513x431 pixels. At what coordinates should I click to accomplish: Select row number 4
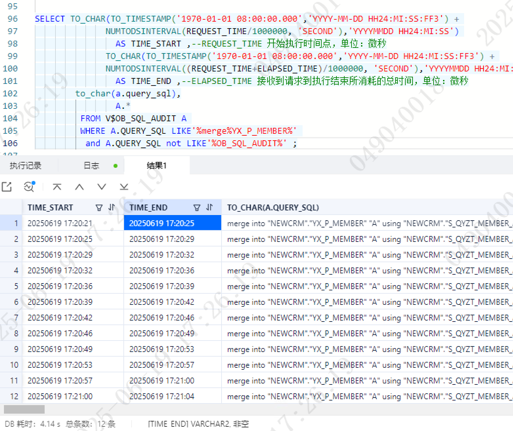[11, 270]
